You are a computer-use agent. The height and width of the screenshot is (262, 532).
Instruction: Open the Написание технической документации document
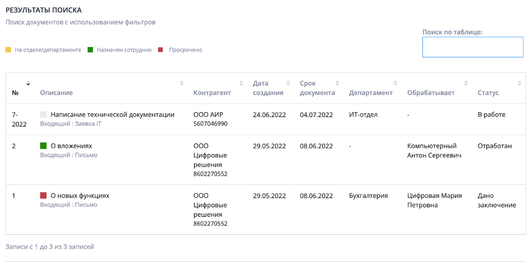[x=113, y=115]
